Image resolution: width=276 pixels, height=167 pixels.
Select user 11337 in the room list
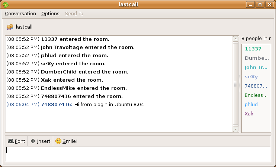[x=253, y=49]
